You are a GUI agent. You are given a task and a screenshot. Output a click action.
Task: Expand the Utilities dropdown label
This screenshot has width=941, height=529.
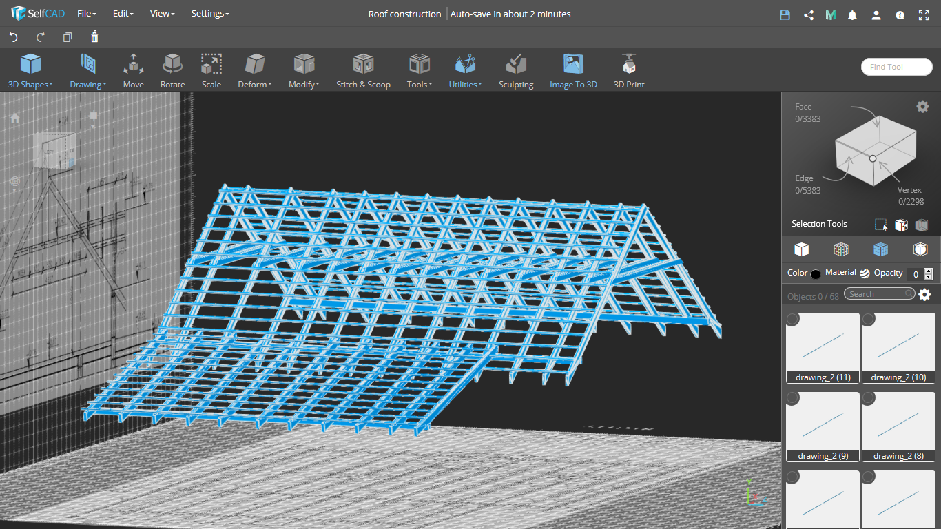click(466, 85)
